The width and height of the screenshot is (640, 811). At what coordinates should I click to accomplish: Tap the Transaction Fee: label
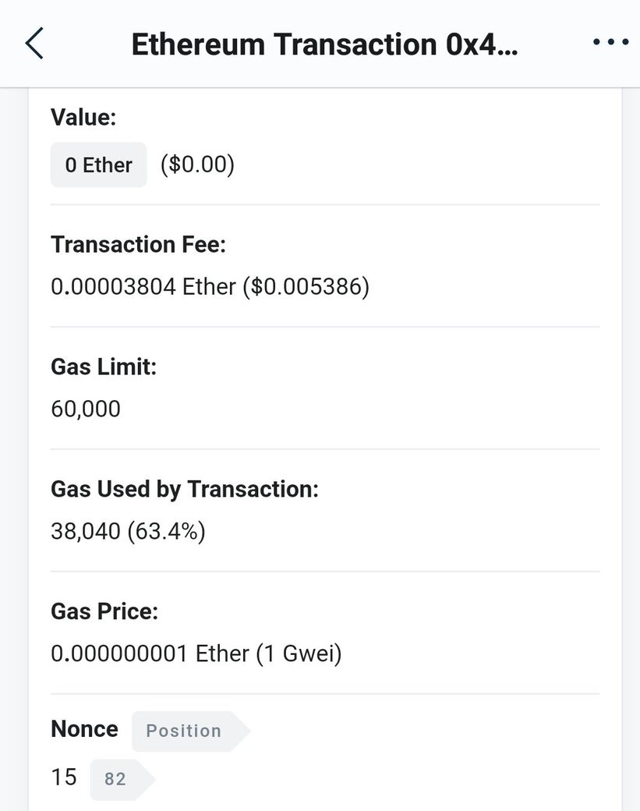138,245
